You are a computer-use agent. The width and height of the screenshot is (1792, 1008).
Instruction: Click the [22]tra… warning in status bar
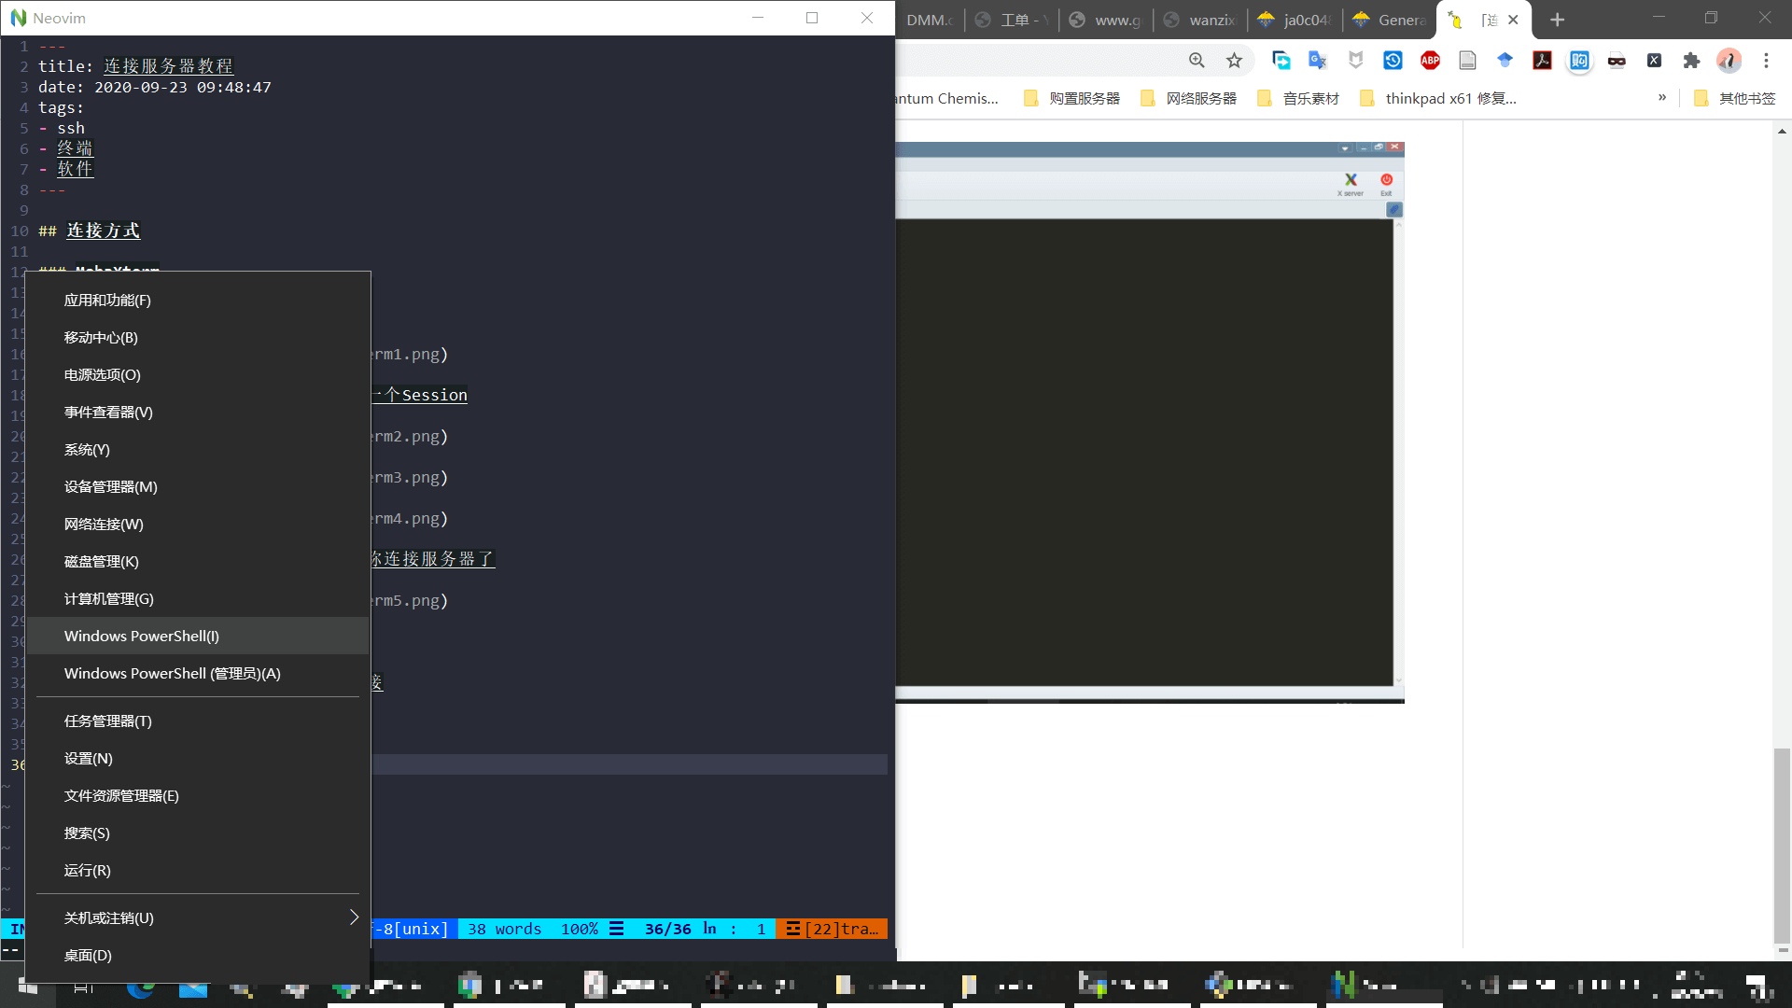point(832,929)
